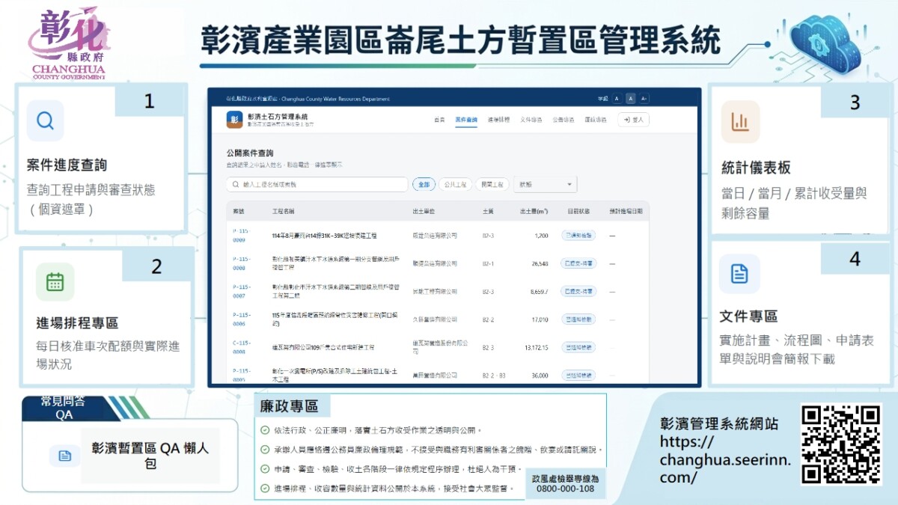Open the 廉政專區 nav tab in the site header
Screen dimensions: 898x505
596,120
